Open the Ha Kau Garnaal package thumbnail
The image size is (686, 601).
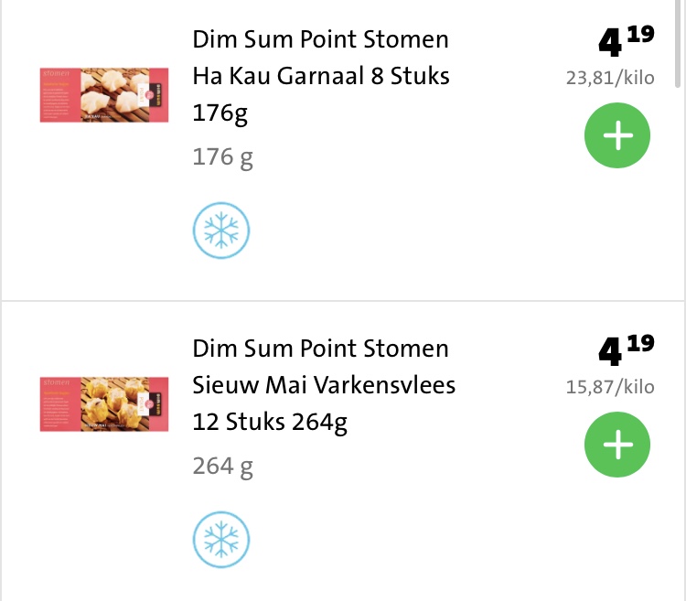click(x=104, y=95)
